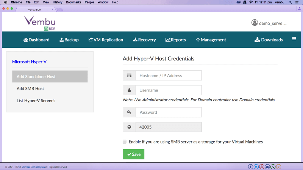
Task: Open Twitter icon in footer
Action: 256,167
